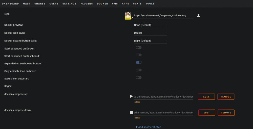The width and height of the screenshot is (253, 129).
Task: Click Bash label under docker-compose up
Action: (137, 102)
